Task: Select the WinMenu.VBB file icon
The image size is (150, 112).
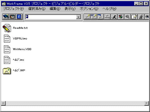Action: [x=7, y=49]
